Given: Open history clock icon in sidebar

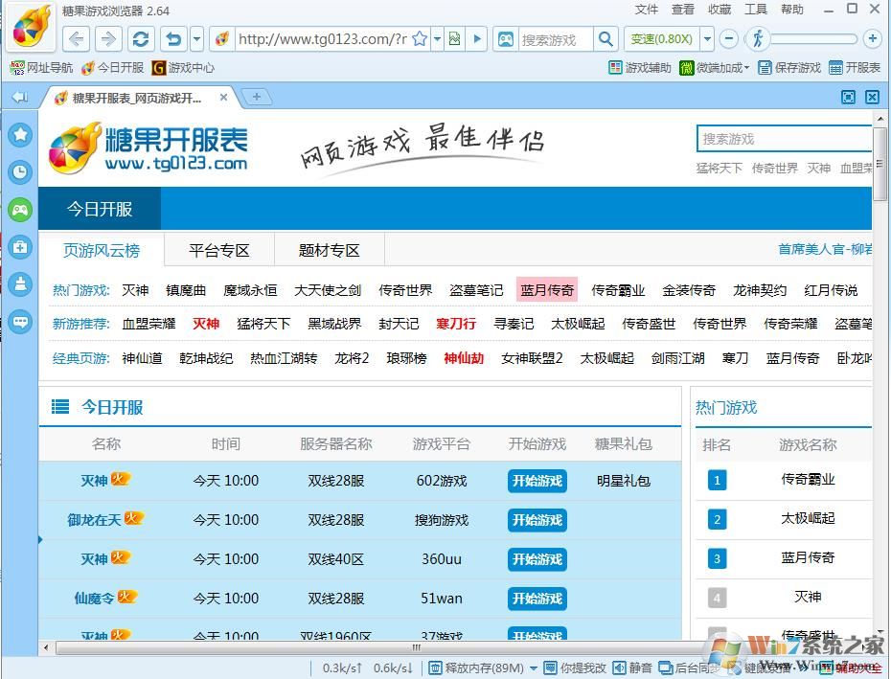Looking at the screenshot, I should (x=20, y=172).
